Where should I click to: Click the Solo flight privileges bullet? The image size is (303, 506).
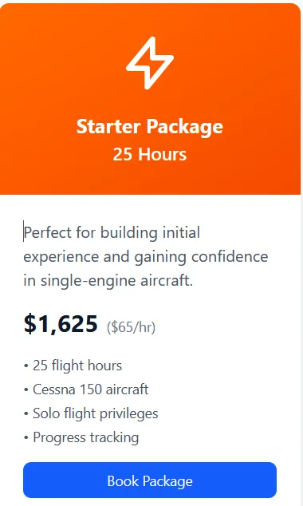point(91,413)
